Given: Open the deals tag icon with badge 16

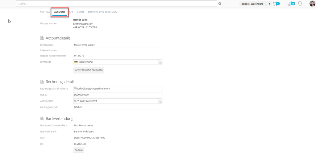Looking at the screenshot, I should [290, 4].
